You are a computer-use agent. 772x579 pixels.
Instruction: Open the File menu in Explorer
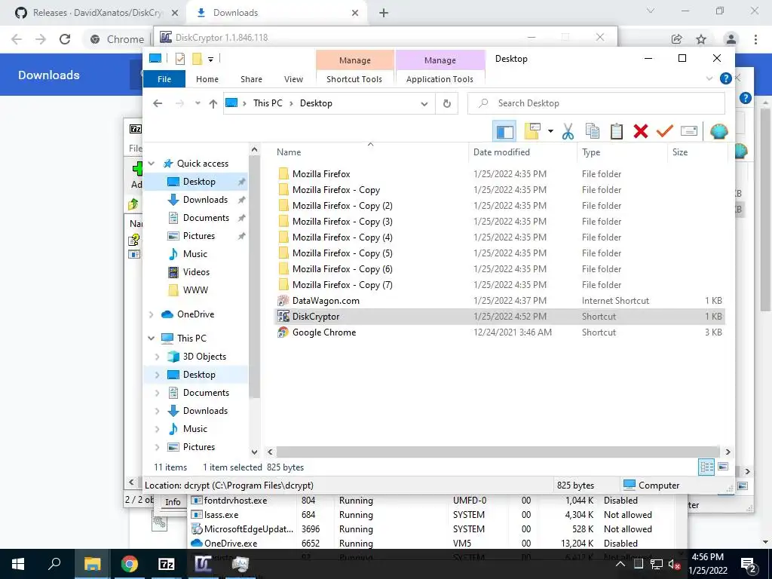(x=164, y=78)
